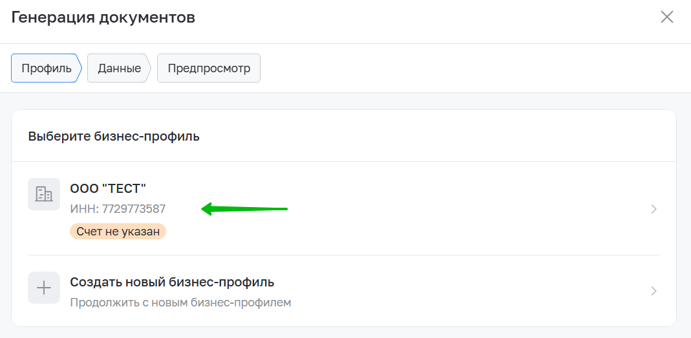Open the Данные step tab
This screenshot has height=338, width=691.
pos(120,68)
